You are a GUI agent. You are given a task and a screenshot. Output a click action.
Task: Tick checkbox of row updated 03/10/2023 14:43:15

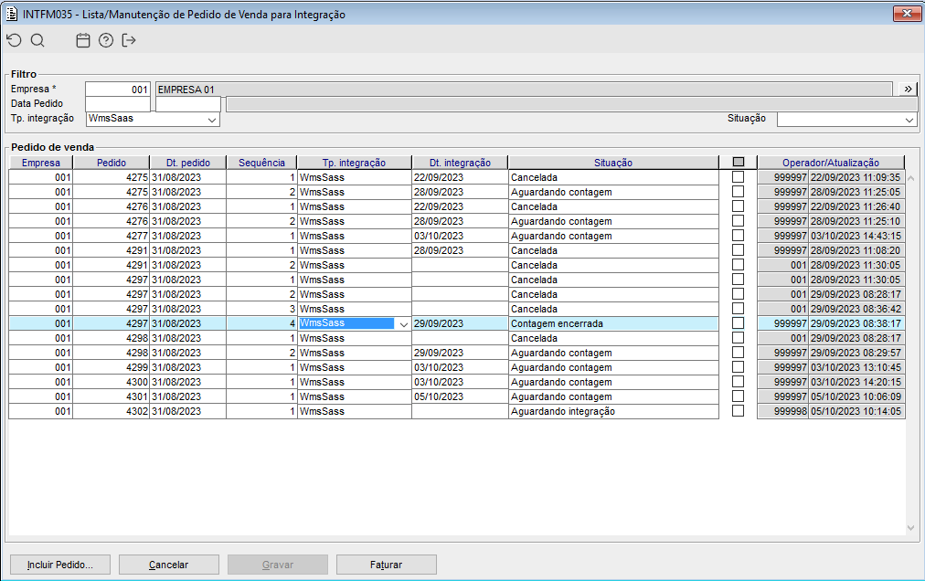click(x=738, y=236)
